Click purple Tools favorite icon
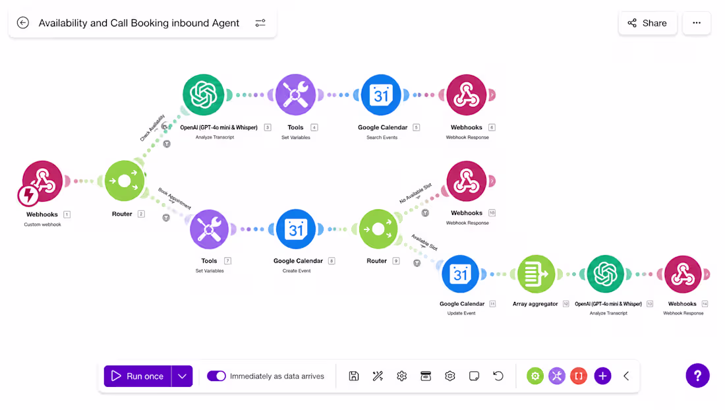 pyautogui.click(x=557, y=376)
